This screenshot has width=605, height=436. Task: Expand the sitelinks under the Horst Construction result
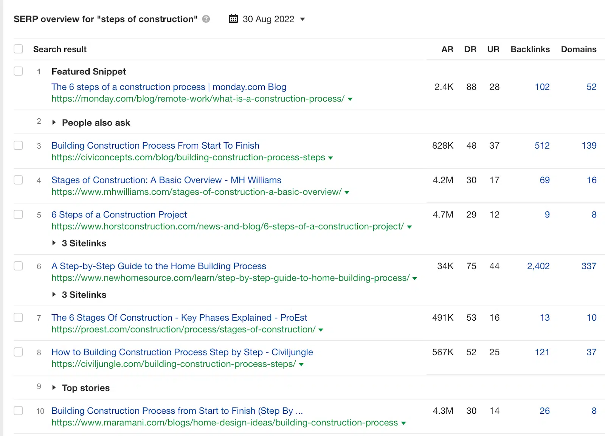click(54, 243)
